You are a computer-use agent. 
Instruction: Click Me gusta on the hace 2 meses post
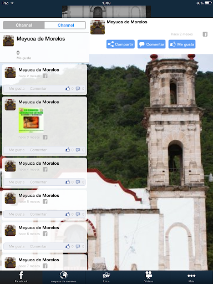pos(17,89)
